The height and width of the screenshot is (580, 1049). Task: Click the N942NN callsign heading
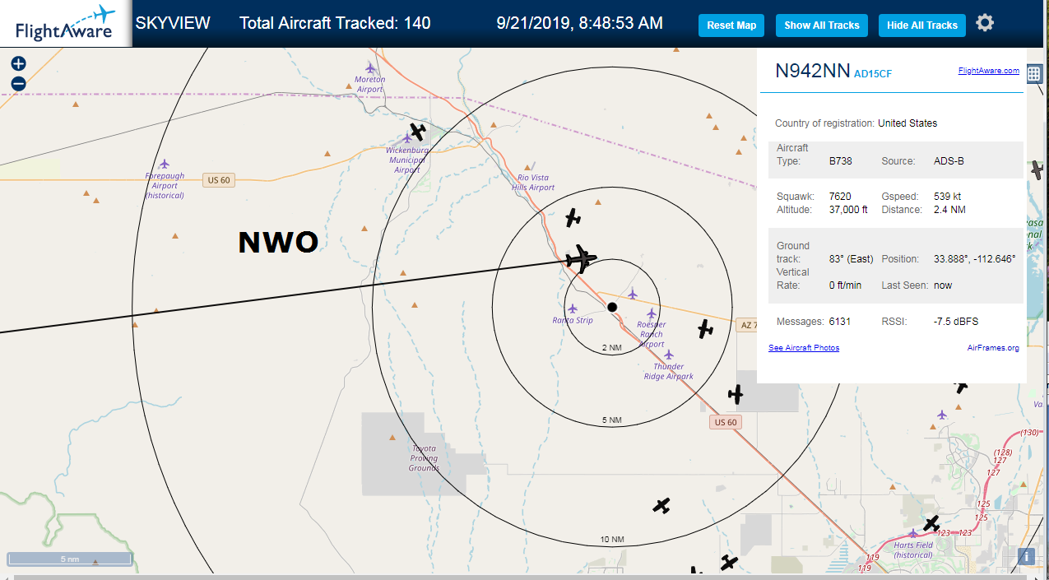[813, 71]
